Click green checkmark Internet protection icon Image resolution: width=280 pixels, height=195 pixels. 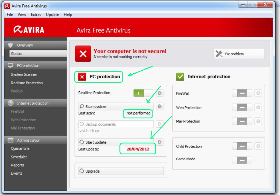point(180,77)
